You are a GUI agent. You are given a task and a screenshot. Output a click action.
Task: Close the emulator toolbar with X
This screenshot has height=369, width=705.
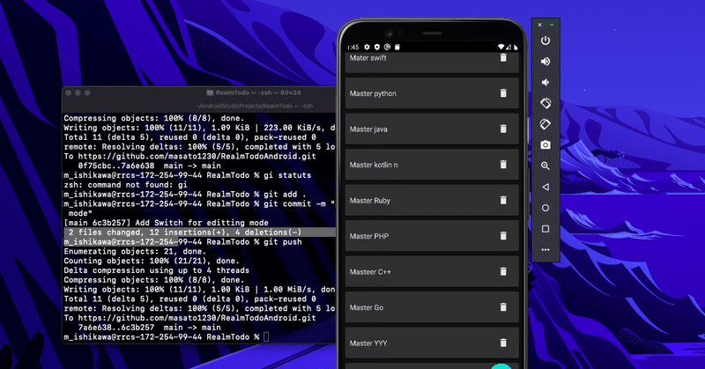pyautogui.click(x=539, y=25)
